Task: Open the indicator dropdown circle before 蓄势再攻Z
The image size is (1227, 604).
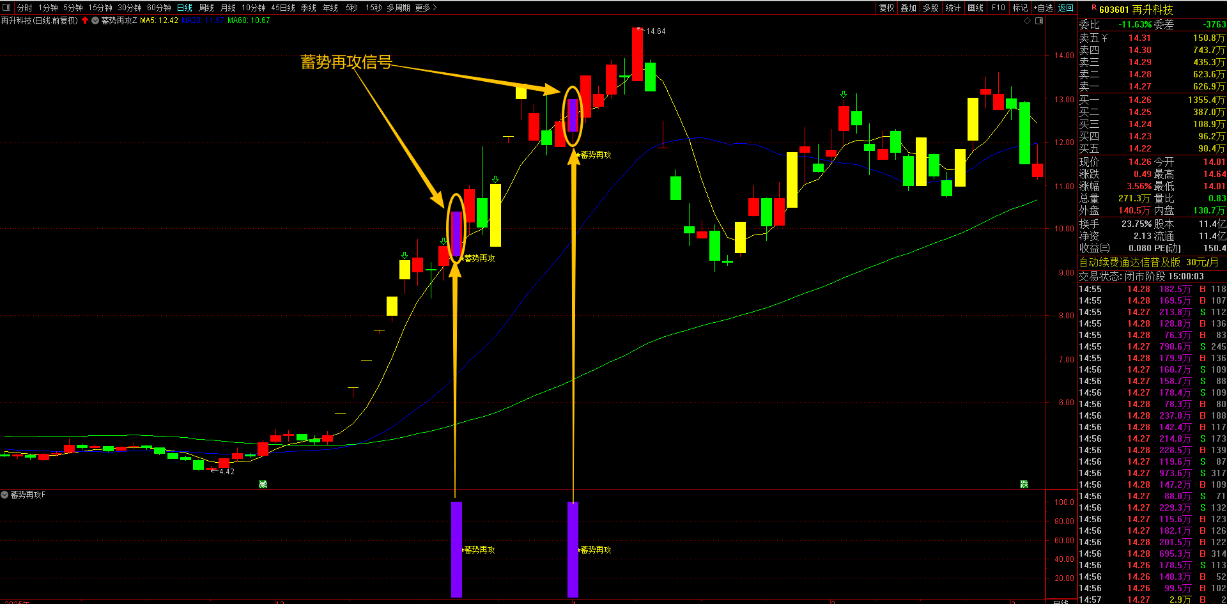Action: tap(95, 20)
